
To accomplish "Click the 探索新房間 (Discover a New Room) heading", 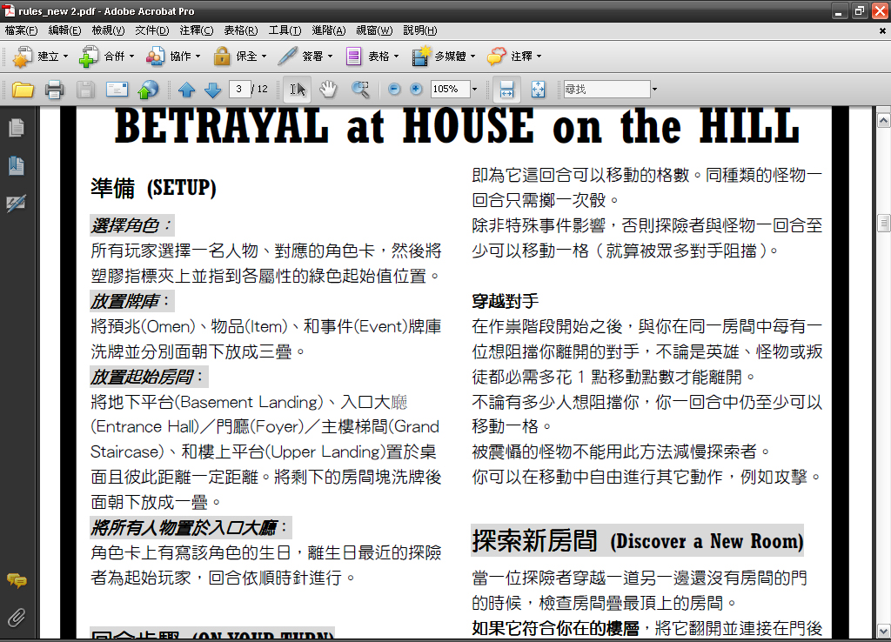I will [x=638, y=540].
